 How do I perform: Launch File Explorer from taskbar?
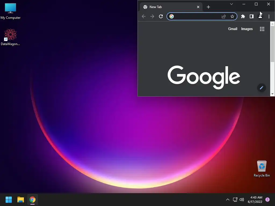pyautogui.click(x=20, y=200)
